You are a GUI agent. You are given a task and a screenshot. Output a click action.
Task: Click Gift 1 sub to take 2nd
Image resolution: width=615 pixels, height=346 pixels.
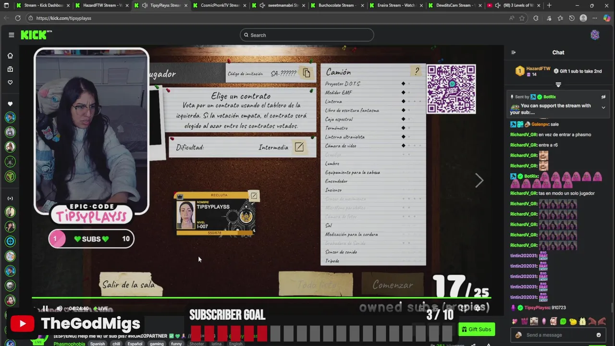coord(578,71)
